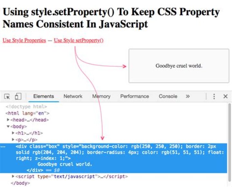Expand the script node in the DOM tree
Image resolution: width=232 pixels, height=187 pixels.
(13, 176)
